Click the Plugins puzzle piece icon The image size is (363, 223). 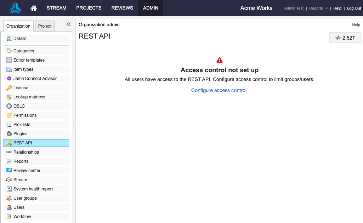(x=9, y=134)
